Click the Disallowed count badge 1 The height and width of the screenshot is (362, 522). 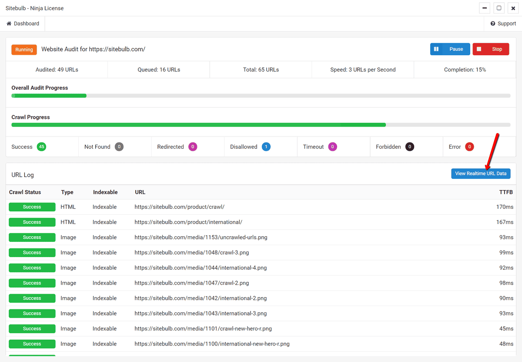pos(266,147)
